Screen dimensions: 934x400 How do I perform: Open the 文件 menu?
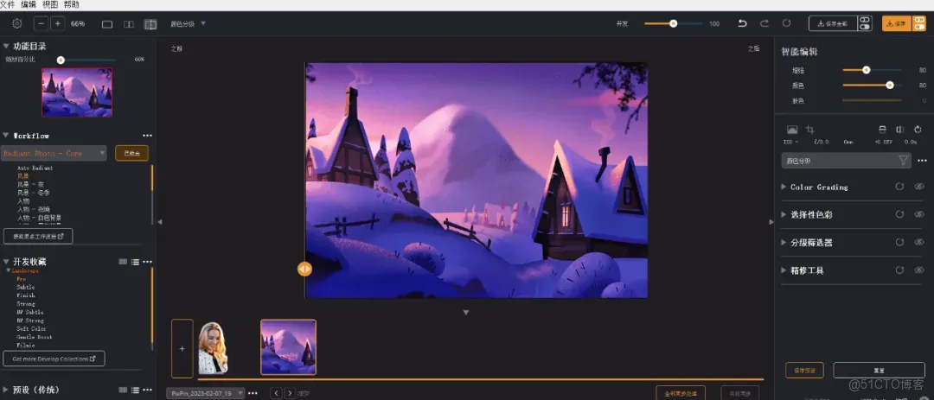coord(7,5)
